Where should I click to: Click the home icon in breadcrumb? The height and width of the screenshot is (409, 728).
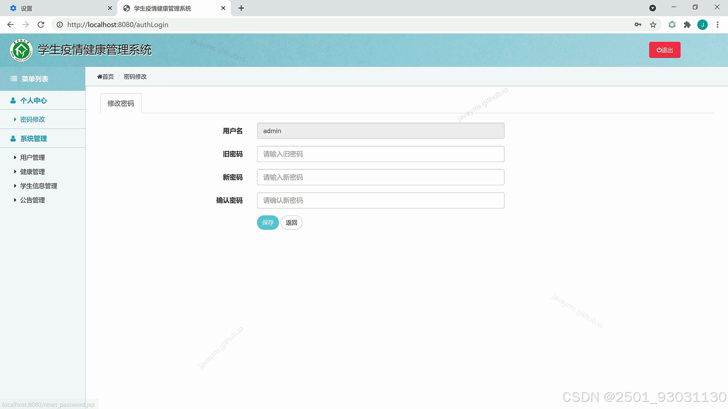(x=100, y=76)
